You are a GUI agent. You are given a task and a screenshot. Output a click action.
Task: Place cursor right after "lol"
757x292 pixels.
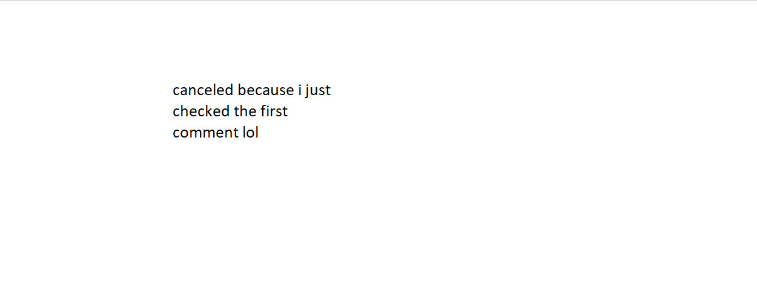coord(259,133)
